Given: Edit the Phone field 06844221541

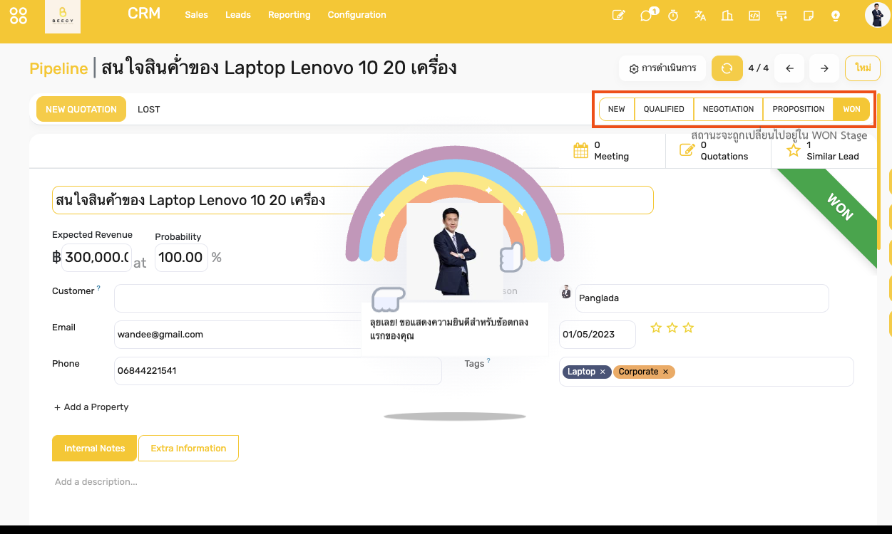Looking at the screenshot, I should click(x=278, y=371).
